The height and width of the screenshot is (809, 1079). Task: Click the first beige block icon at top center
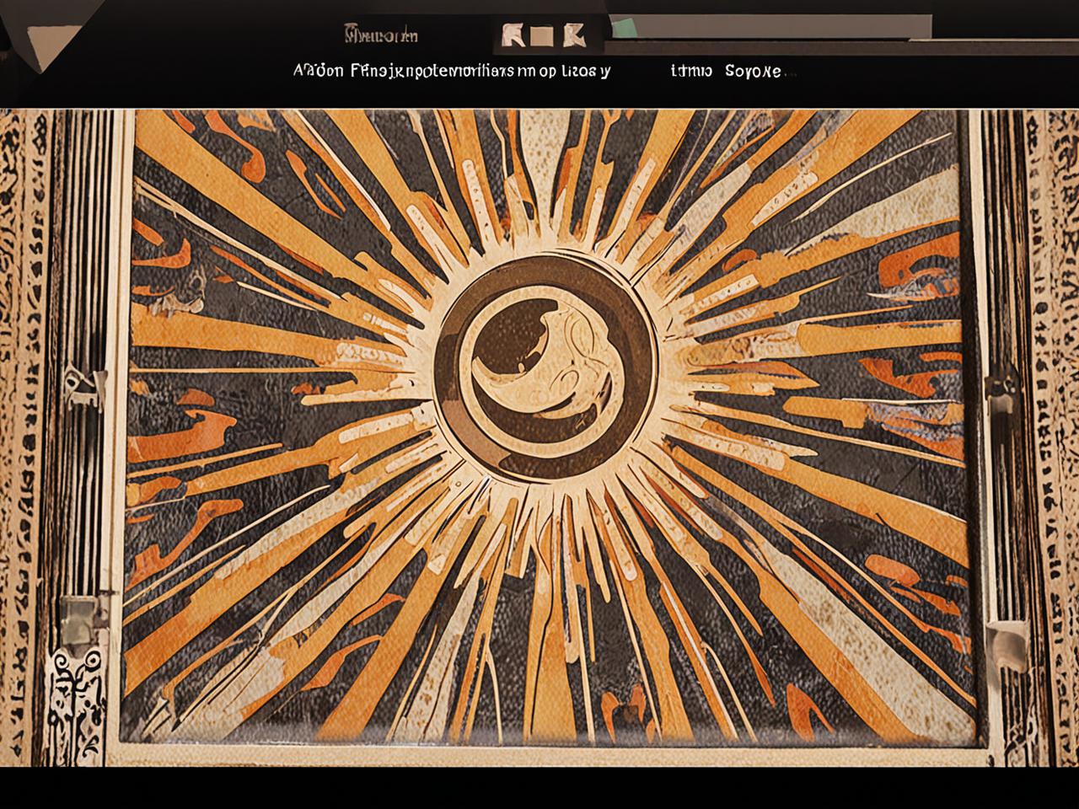pos(513,35)
